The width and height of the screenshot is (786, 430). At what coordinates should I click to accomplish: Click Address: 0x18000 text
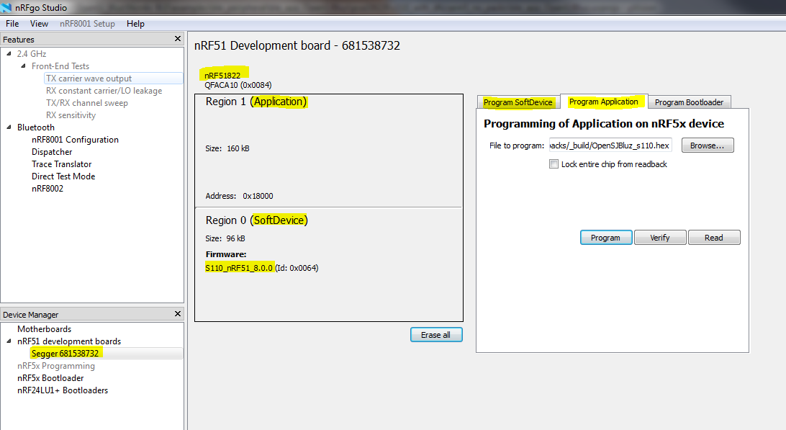(239, 196)
